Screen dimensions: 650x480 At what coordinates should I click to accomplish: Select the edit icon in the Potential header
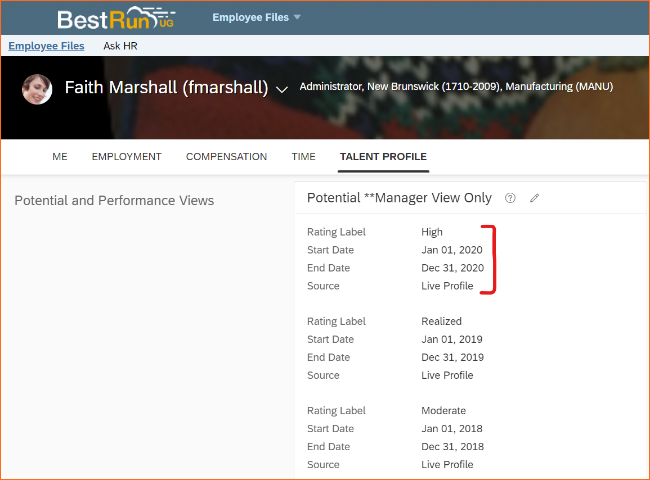coord(534,198)
